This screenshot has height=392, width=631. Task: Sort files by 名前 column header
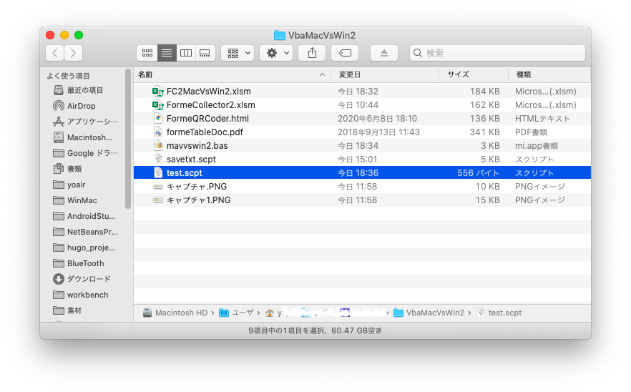click(229, 74)
